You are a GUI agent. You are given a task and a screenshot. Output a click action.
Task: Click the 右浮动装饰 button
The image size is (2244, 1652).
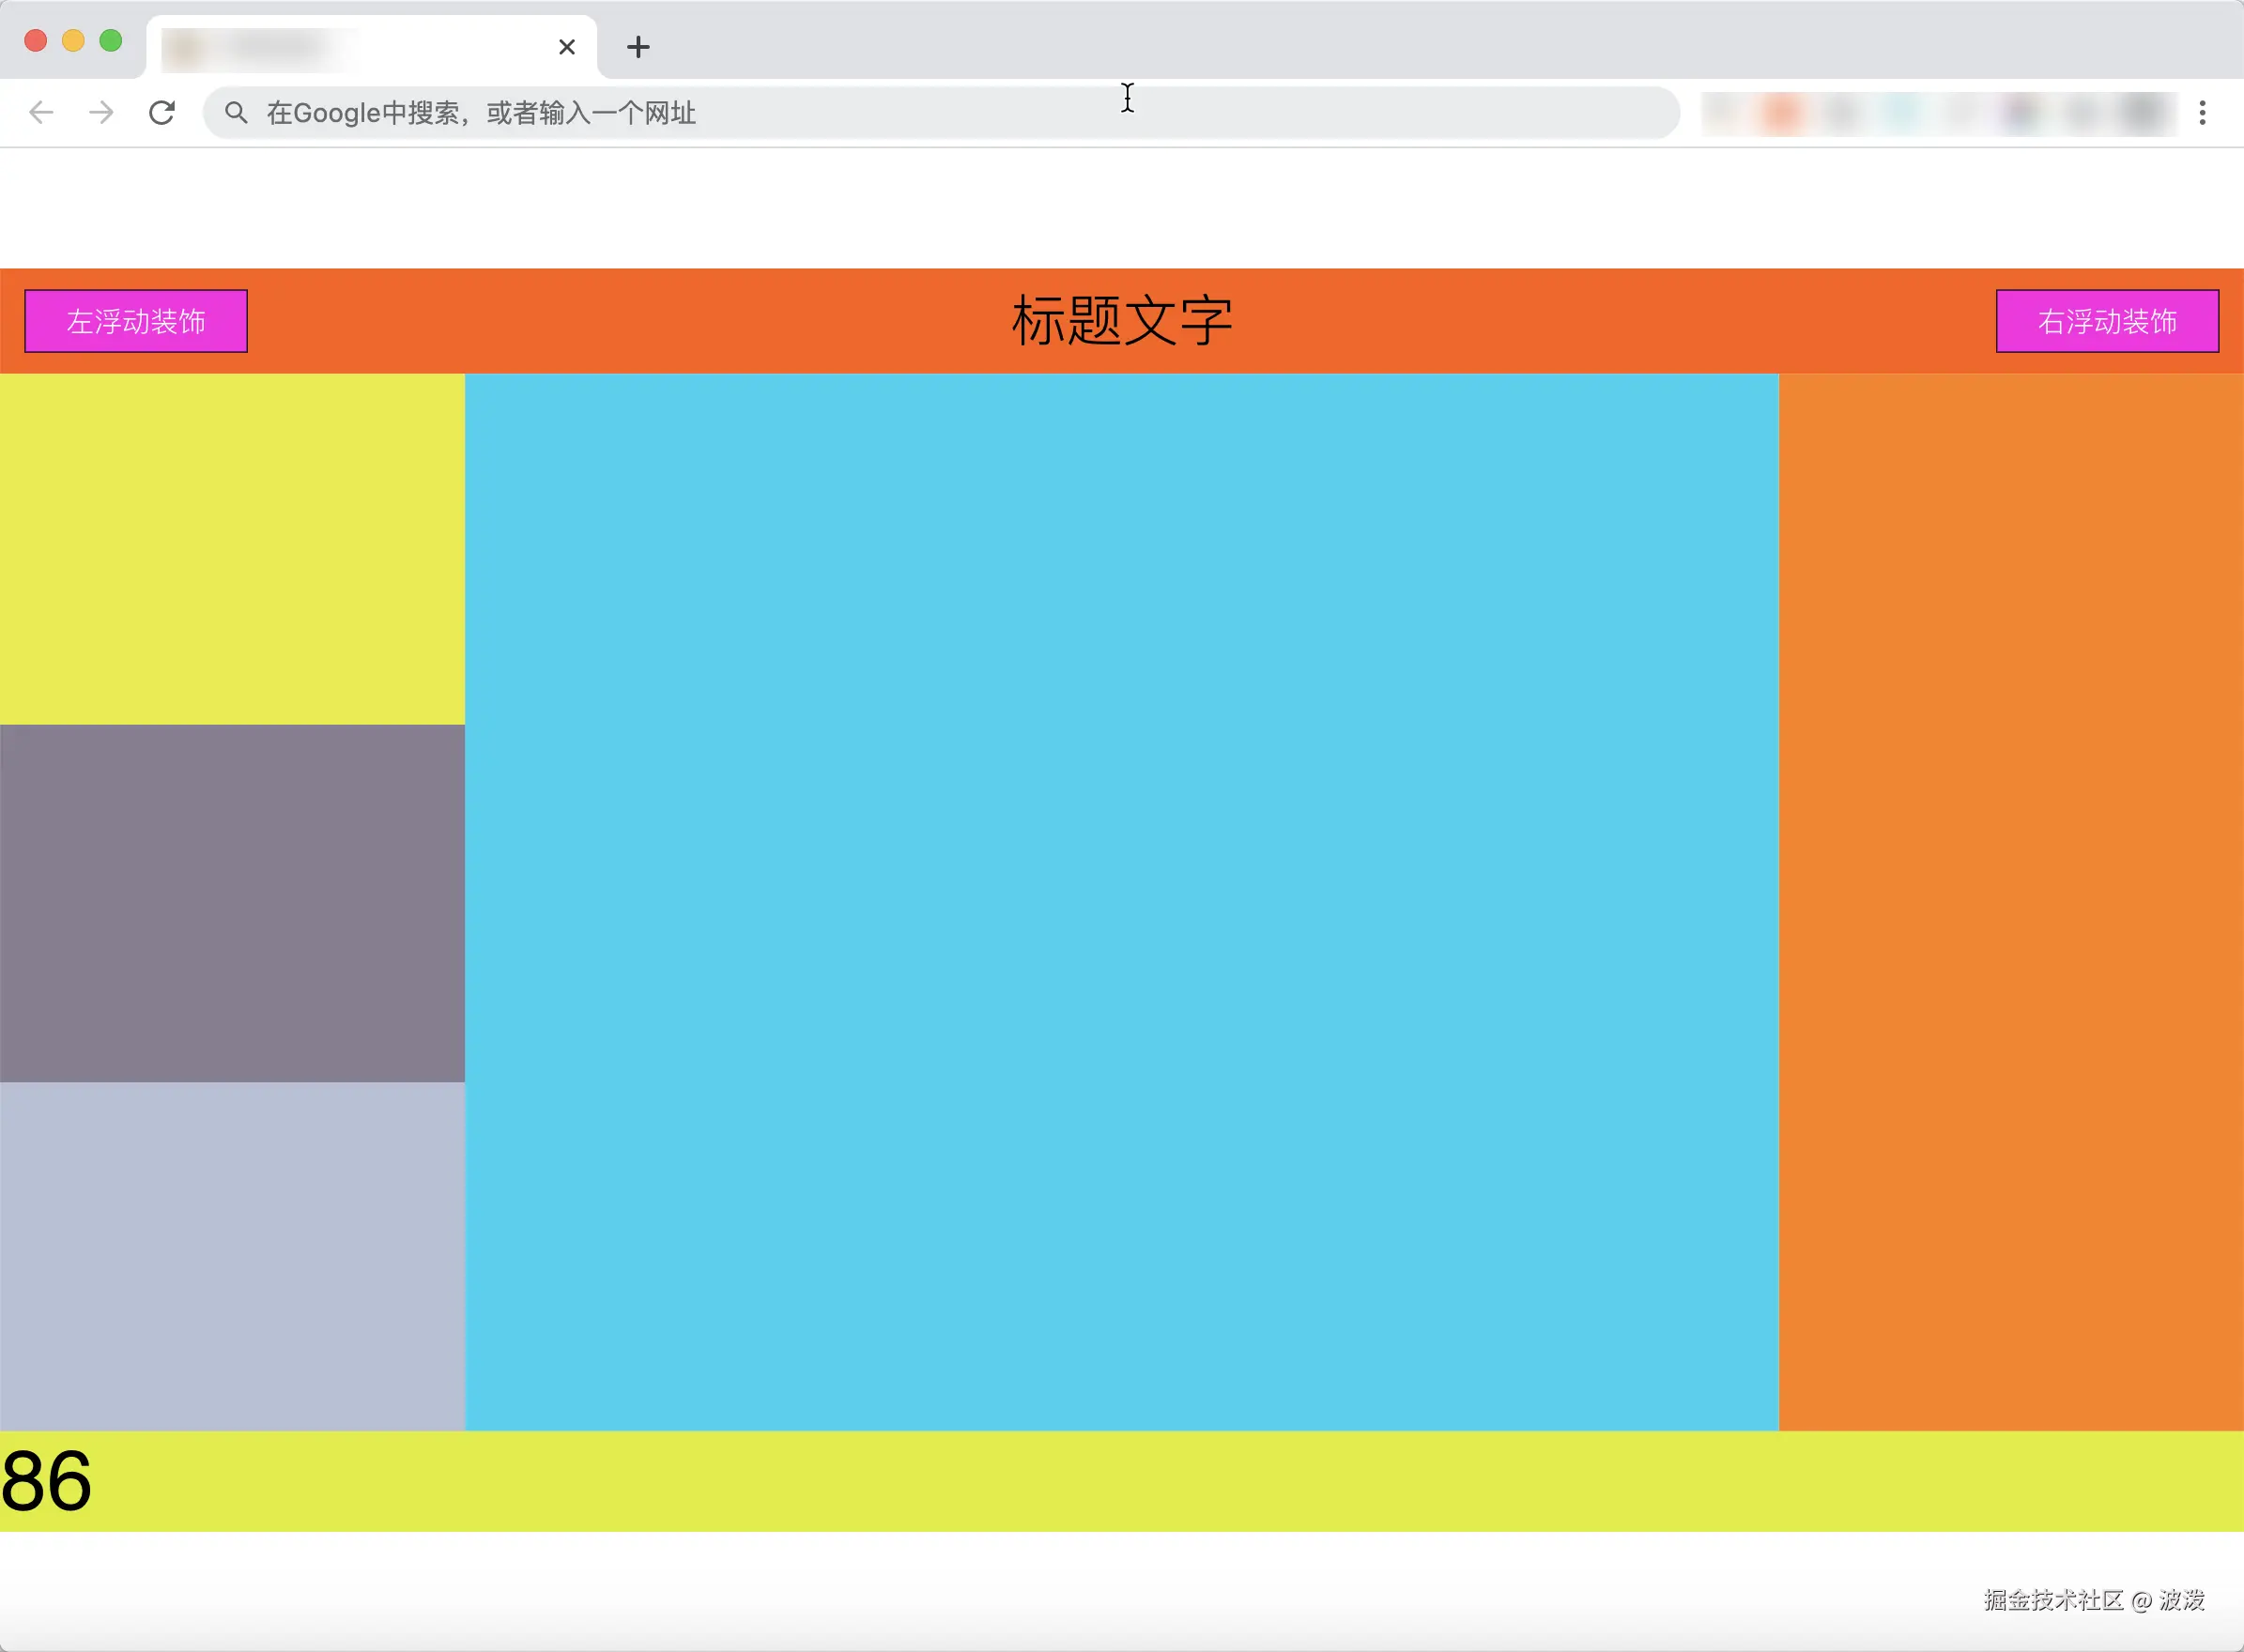coord(2107,321)
